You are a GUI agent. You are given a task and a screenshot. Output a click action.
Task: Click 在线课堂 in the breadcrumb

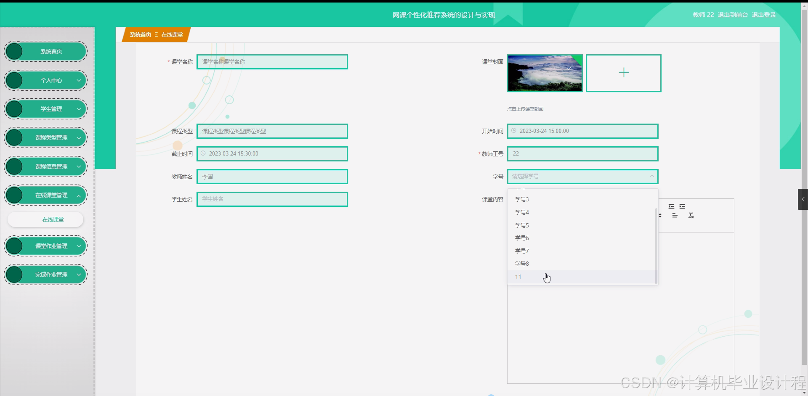[x=172, y=34]
